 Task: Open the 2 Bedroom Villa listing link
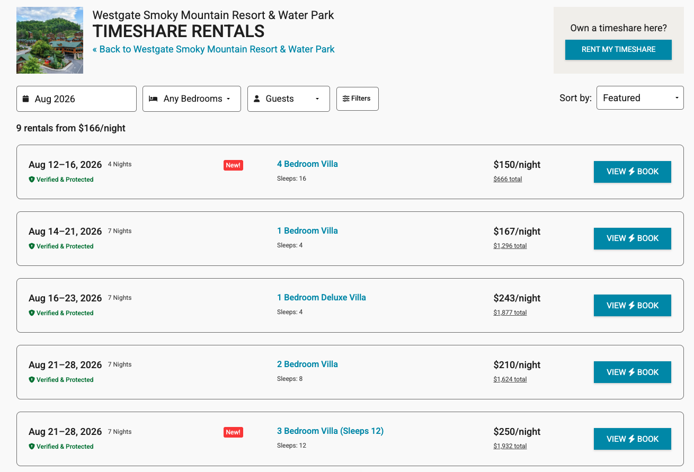[x=307, y=364]
